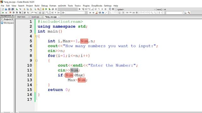Click the Open file icon
This screenshot has width=202, height=113.
6,9
